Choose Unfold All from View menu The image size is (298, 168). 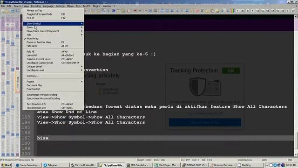[x=53, y=56]
